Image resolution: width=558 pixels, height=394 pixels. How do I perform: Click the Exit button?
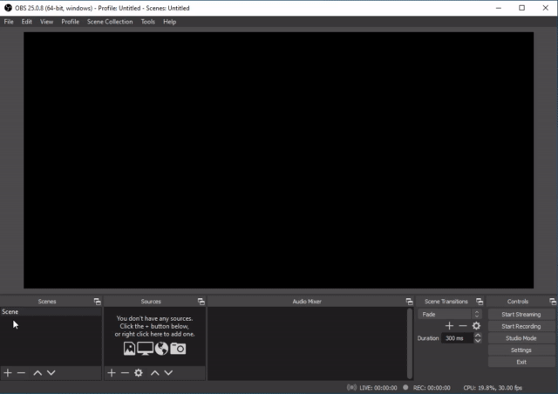point(521,362)
